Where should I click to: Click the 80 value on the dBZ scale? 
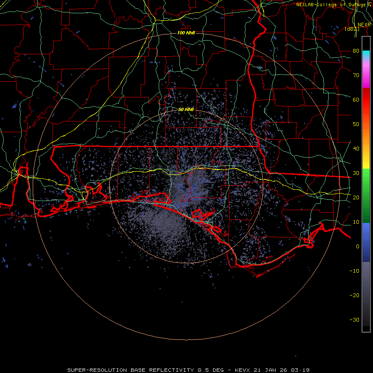(356, 51)
